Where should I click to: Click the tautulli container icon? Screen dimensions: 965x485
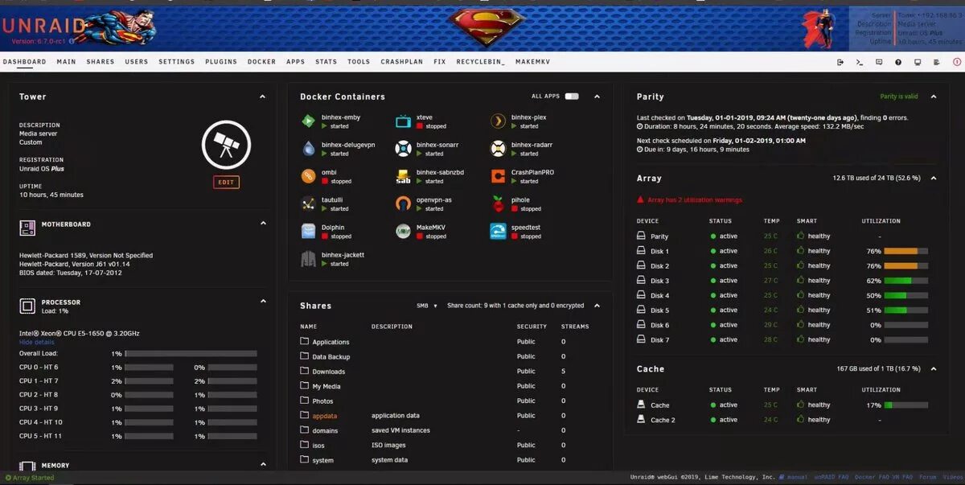click(309, 204)
